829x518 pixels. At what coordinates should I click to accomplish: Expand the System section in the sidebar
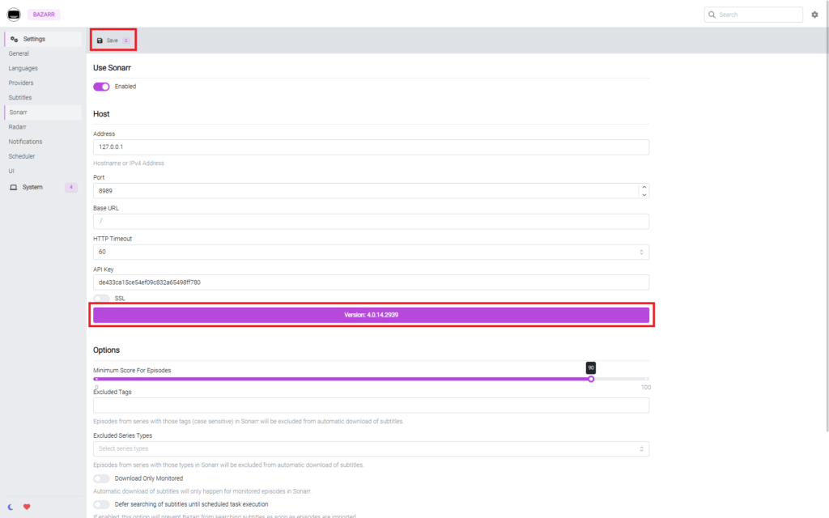44,187
